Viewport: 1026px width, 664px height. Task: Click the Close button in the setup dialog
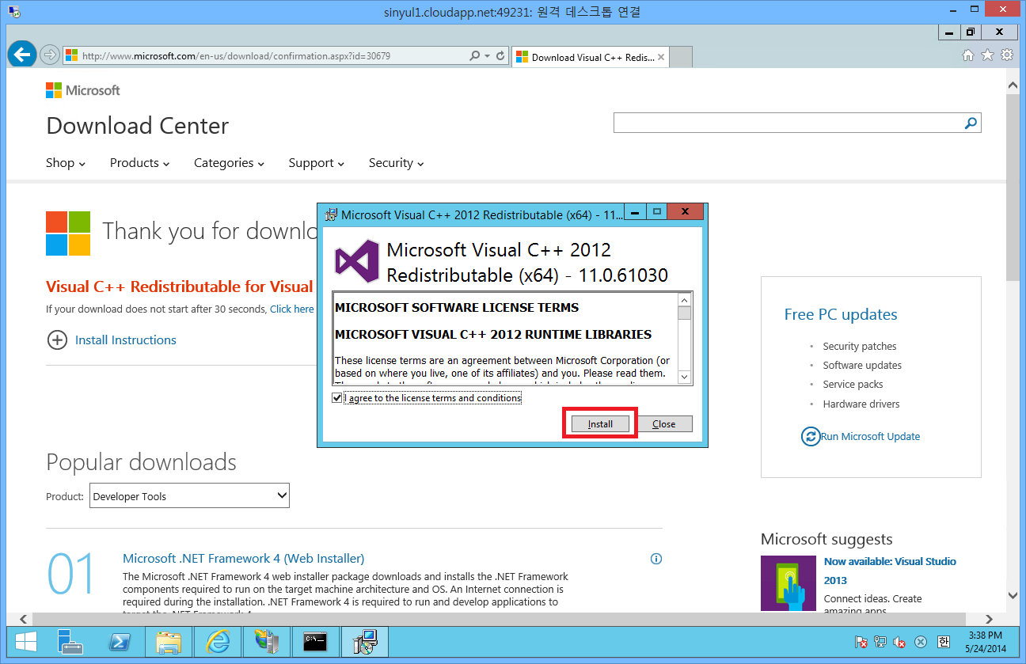tap(664, 424)
